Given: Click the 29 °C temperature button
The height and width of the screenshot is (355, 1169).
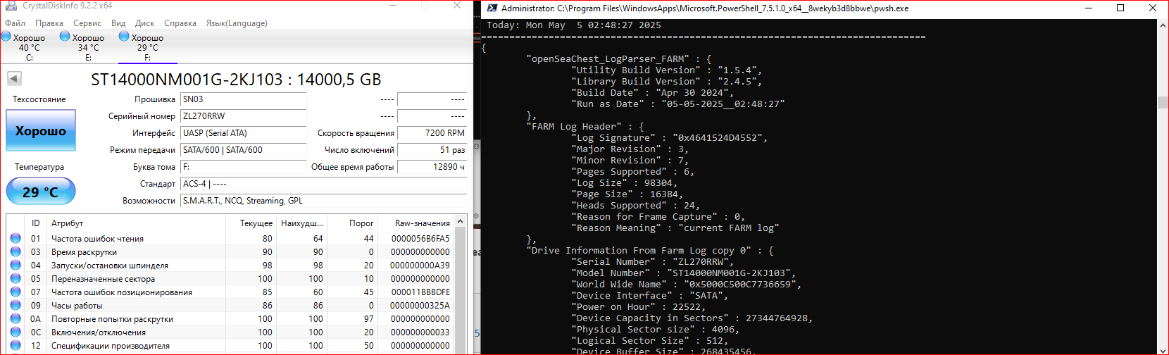Looking at the screenshot, I should pyautogui.click(x=41, y=192).
